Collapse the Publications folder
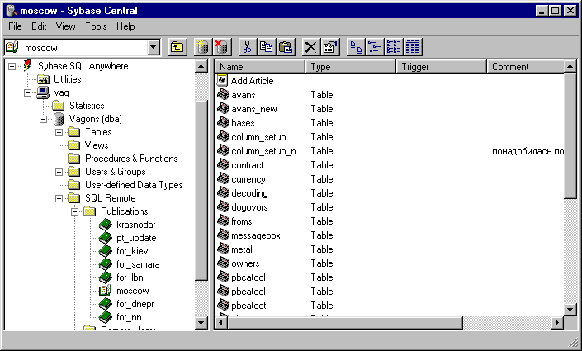Image resolution: width=582 pixels, height=351 pixels. point(74,211)
